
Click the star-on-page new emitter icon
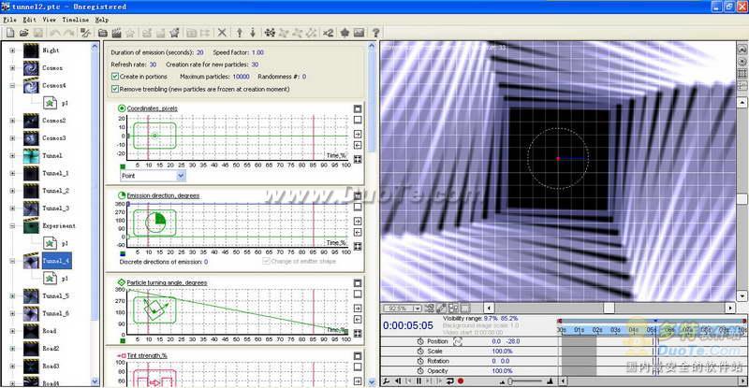[x=174, y=33]
